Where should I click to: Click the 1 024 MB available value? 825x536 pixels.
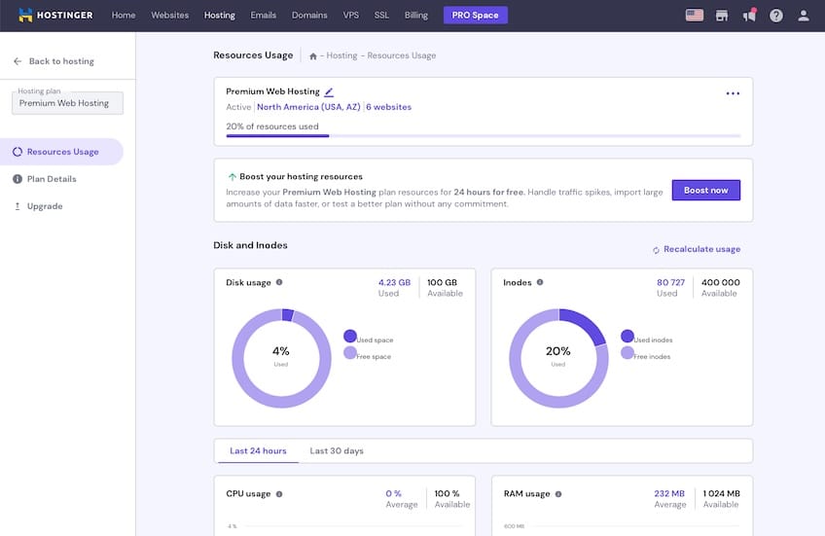tap(721, 493)
